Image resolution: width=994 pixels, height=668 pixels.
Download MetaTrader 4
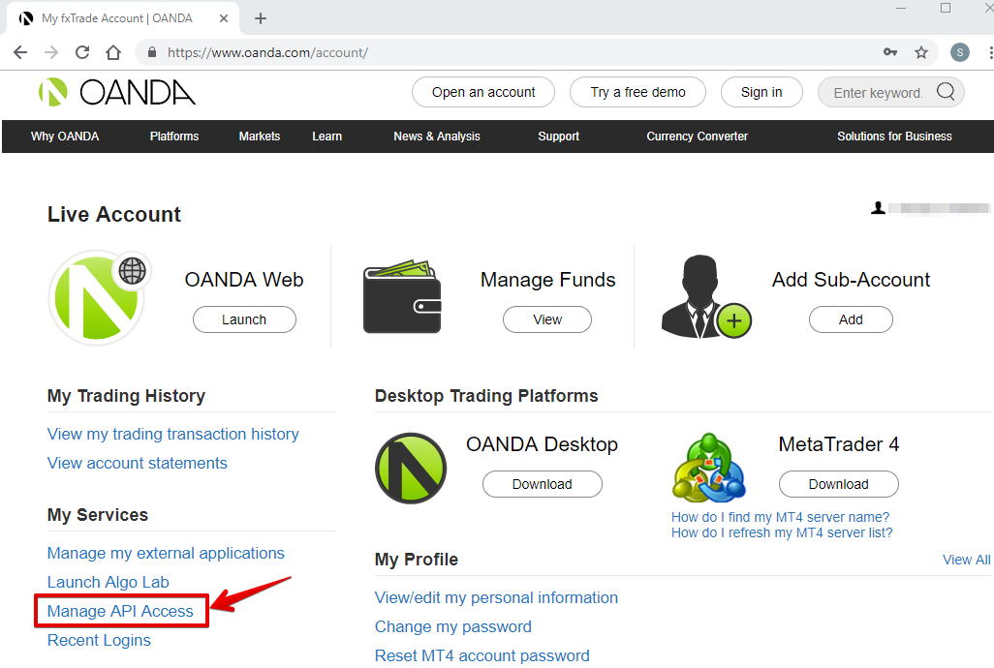pyautogui.click(x=838, y=484)
